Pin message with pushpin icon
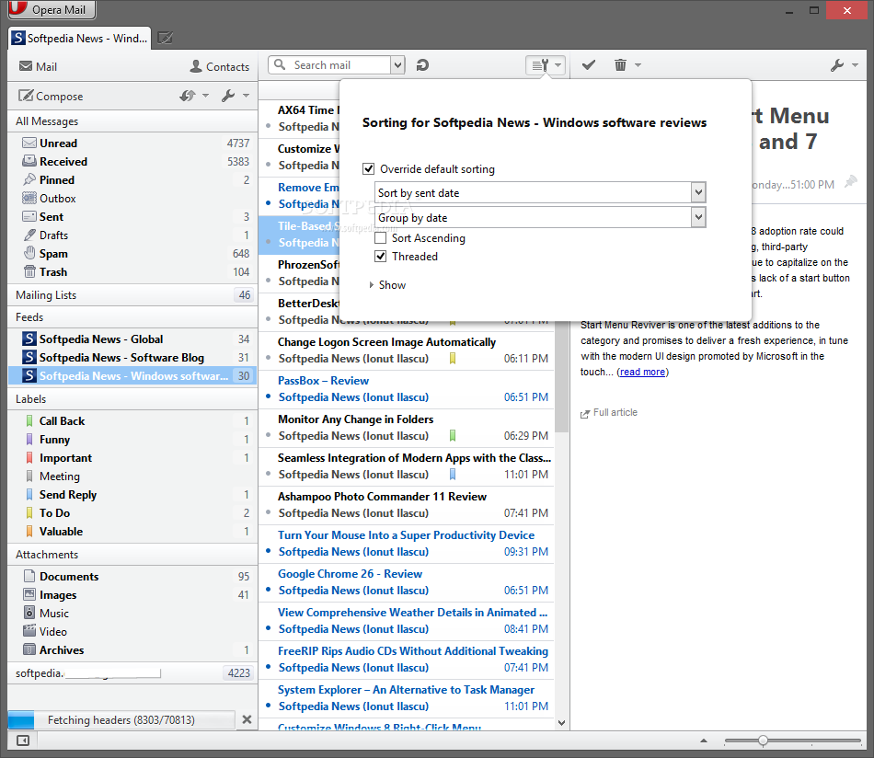 pos(851,182)
